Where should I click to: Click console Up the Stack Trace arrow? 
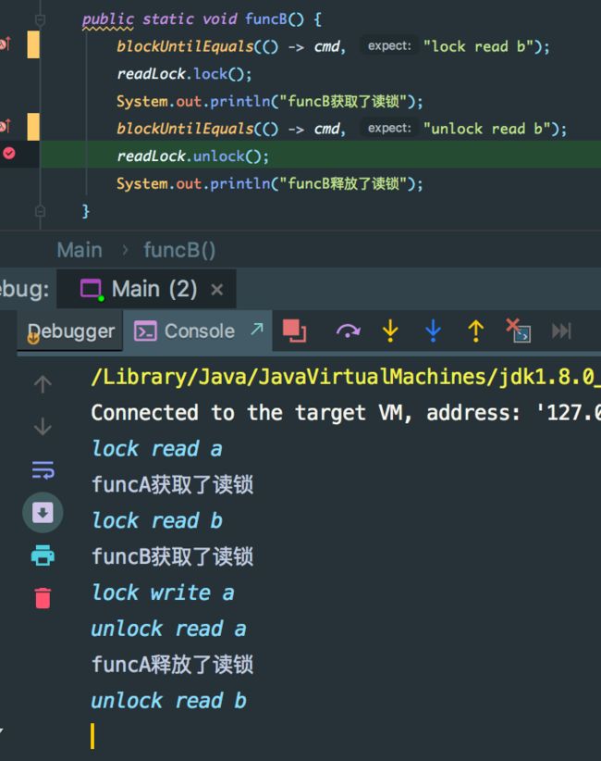pos(43,384)
